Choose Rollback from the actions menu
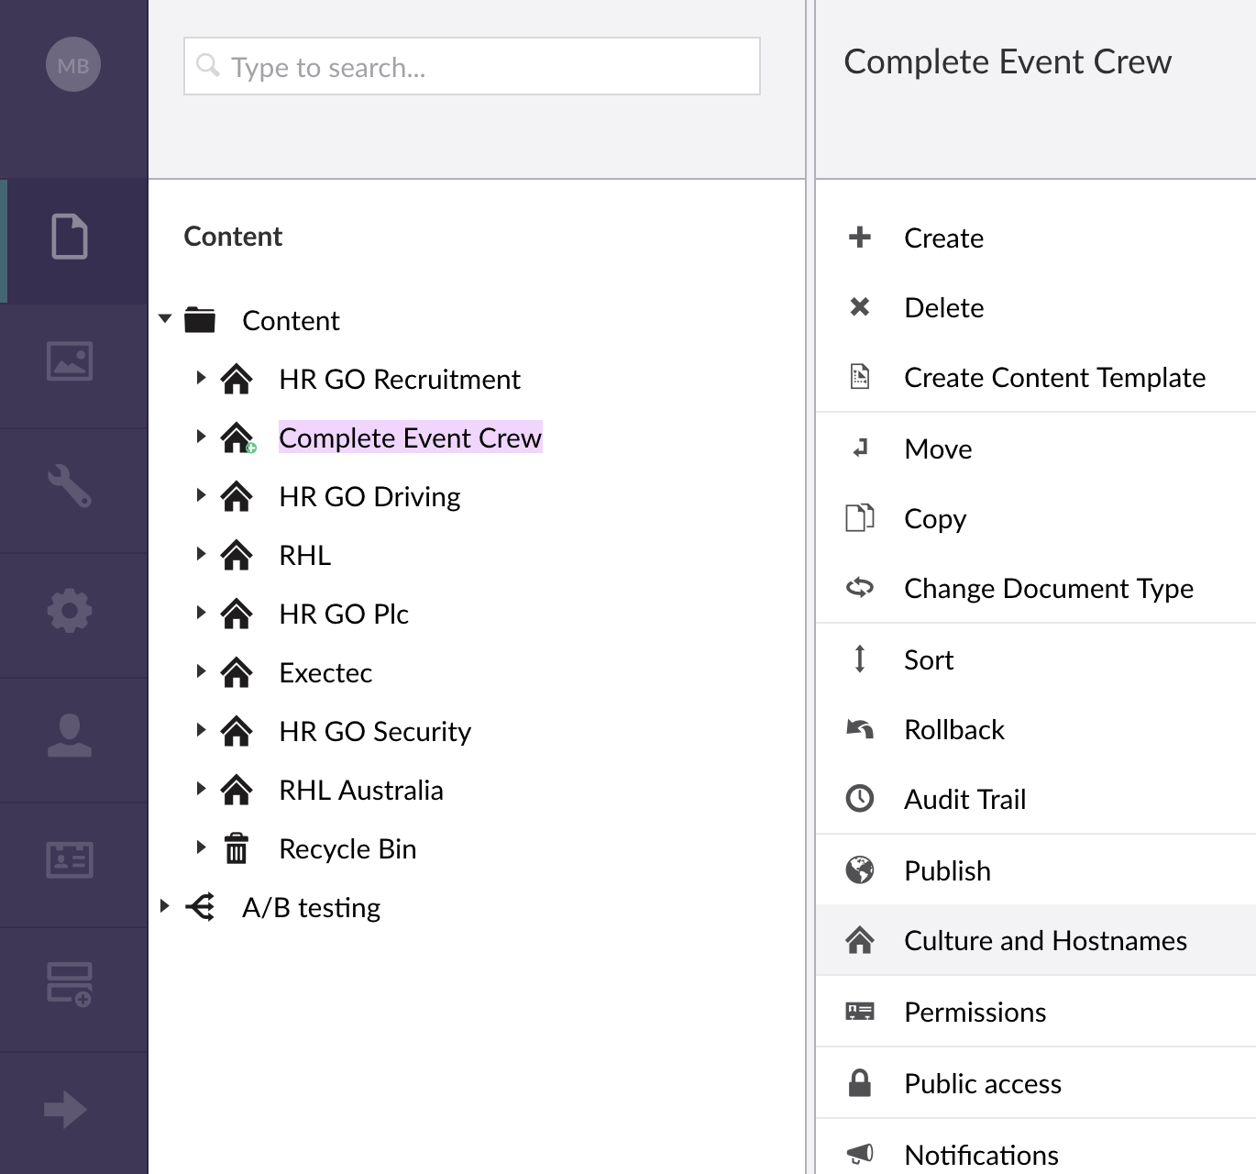Image resolution: width=1256 pixels, height=1174 pixels. click(1036, 729)
